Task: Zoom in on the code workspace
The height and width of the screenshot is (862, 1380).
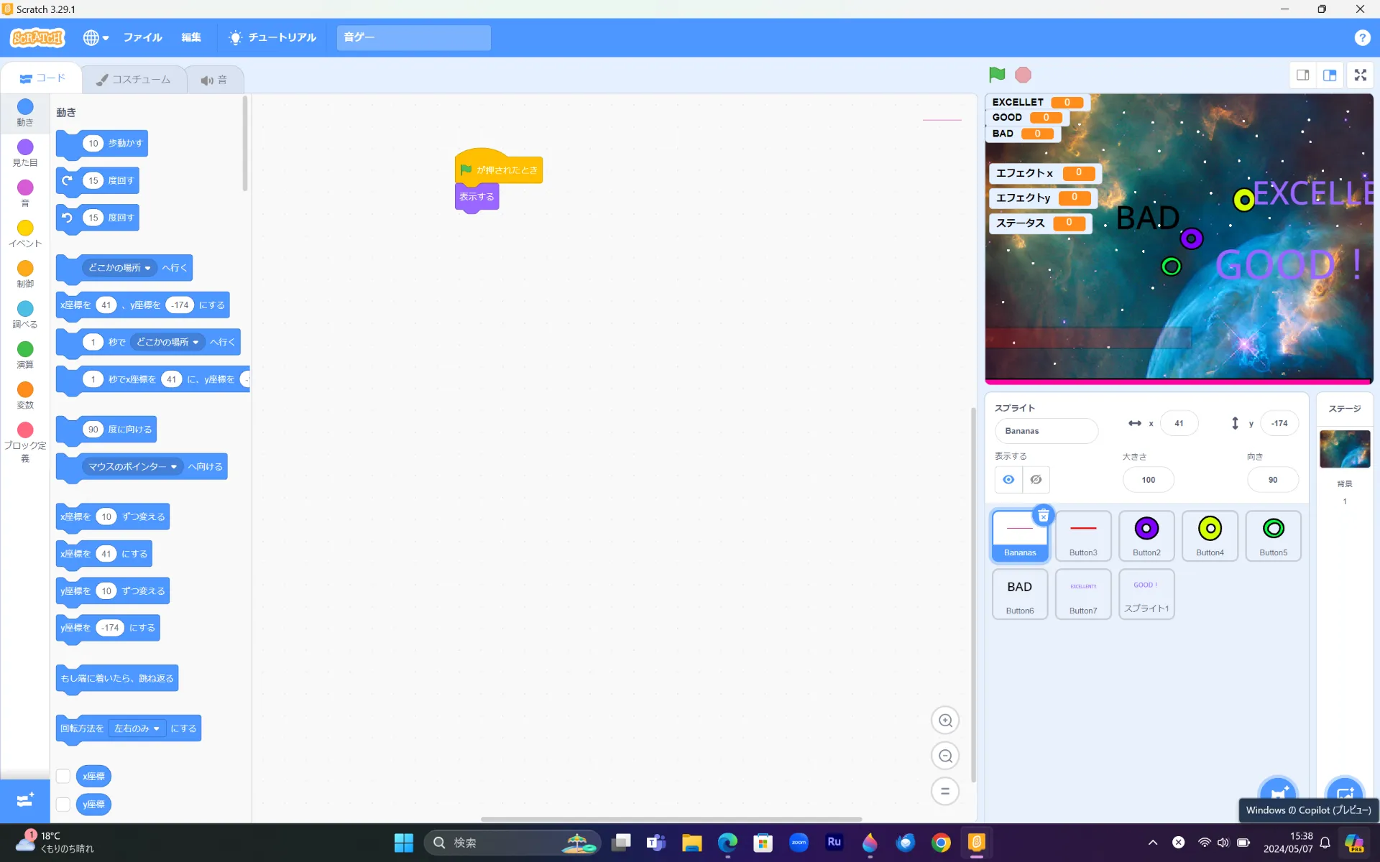Action: tap(945, 720)
